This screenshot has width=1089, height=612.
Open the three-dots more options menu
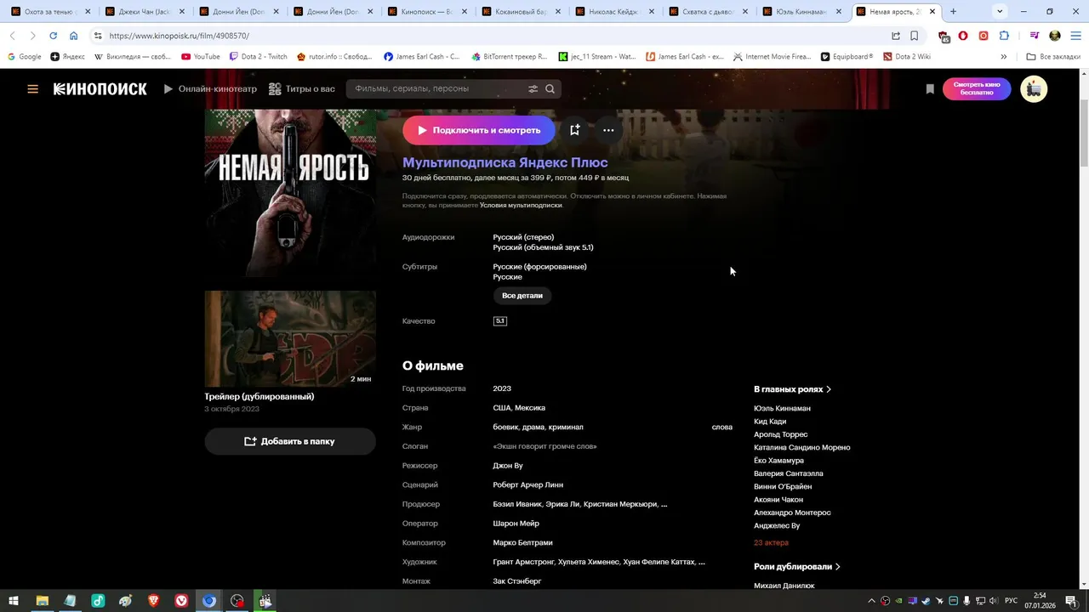(608, 130)
